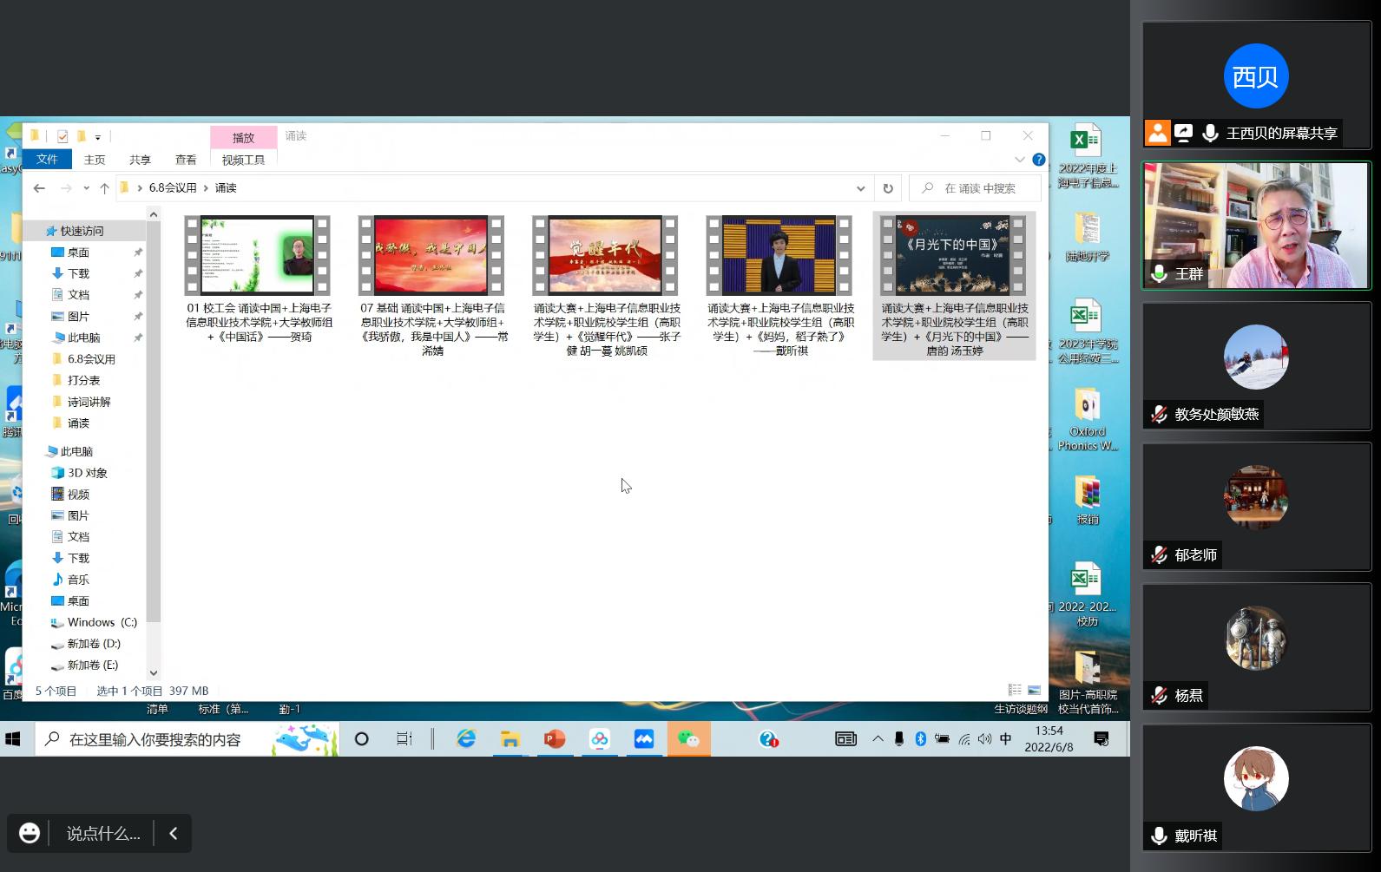This screenshot has height=872, width=1381.
Task: Switch to details list view
Action: click(1014, 691)
